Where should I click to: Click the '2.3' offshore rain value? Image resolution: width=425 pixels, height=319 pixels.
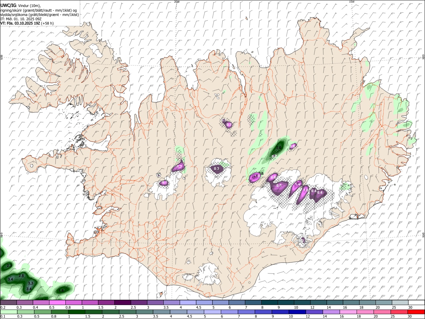(x=9, y=266)
